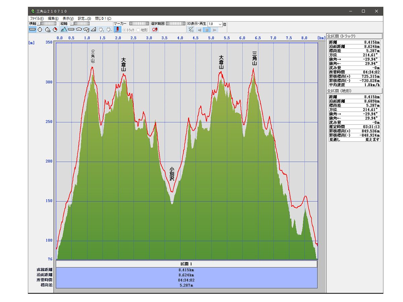Click the 閉じる！(C) menu button
Screen dimensions: 403x302
tap(103, 18)
